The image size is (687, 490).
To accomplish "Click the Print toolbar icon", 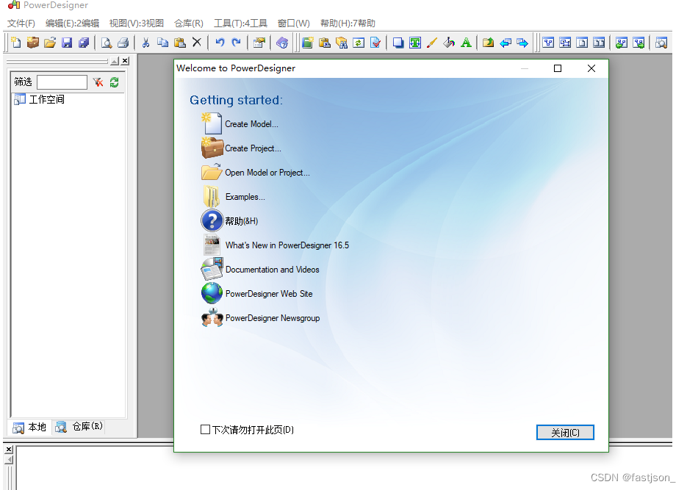I will coord(123,43).
